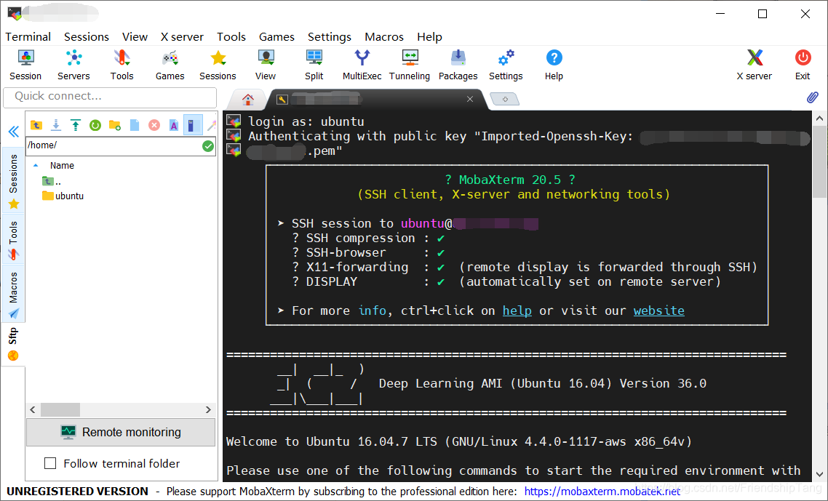Screen dimensions: 828x501
Task: Open the Terminal menu
Action: (28, 37)
